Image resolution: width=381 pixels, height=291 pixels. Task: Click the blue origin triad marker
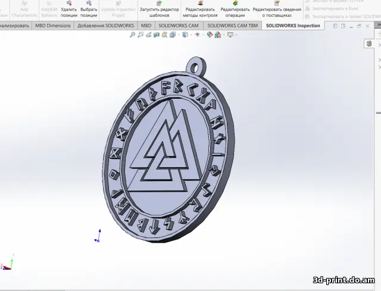pos(98,236)
